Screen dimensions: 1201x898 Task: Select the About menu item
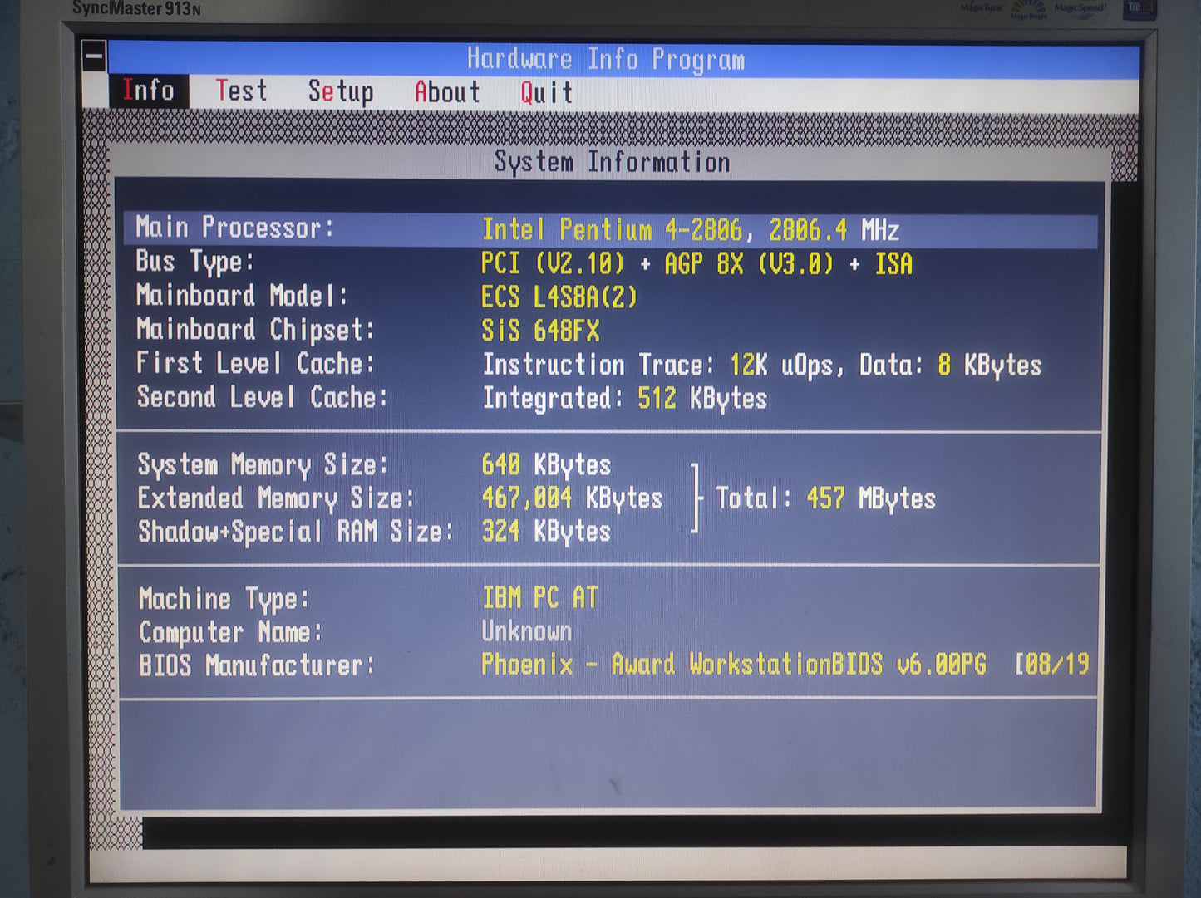pos(446,92)
